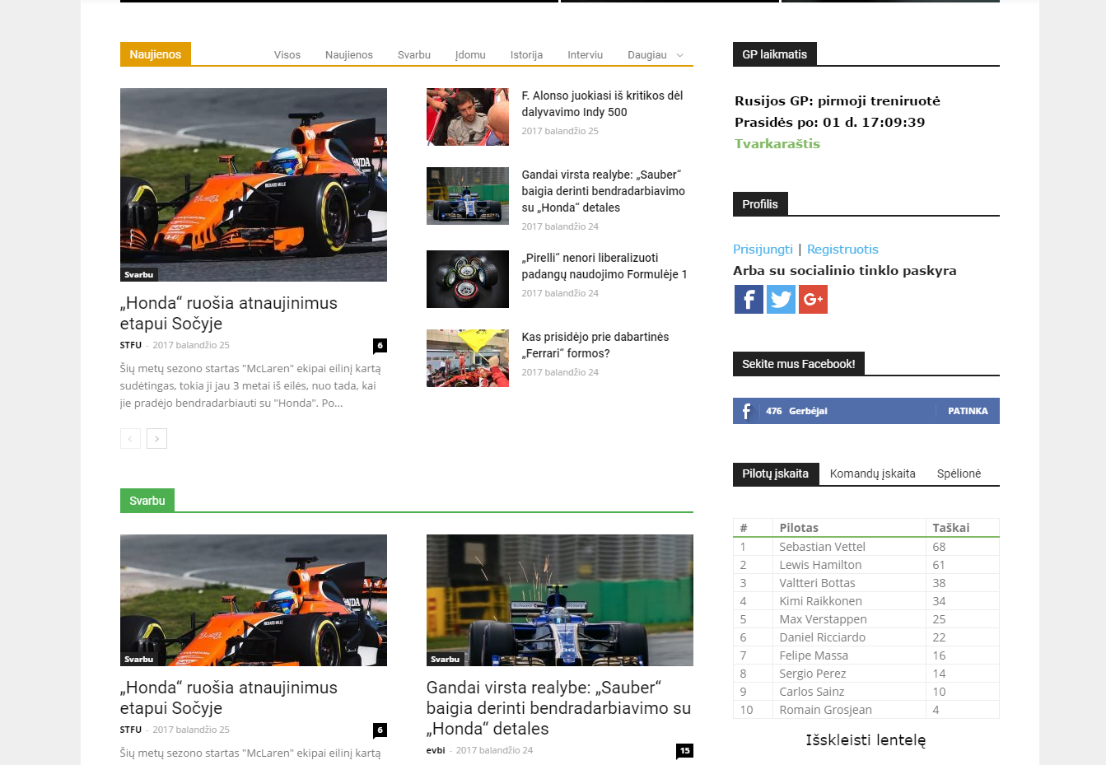1106x765 pixels.
Task: Select the Įdomu filter tab
Action: [470, 55]
